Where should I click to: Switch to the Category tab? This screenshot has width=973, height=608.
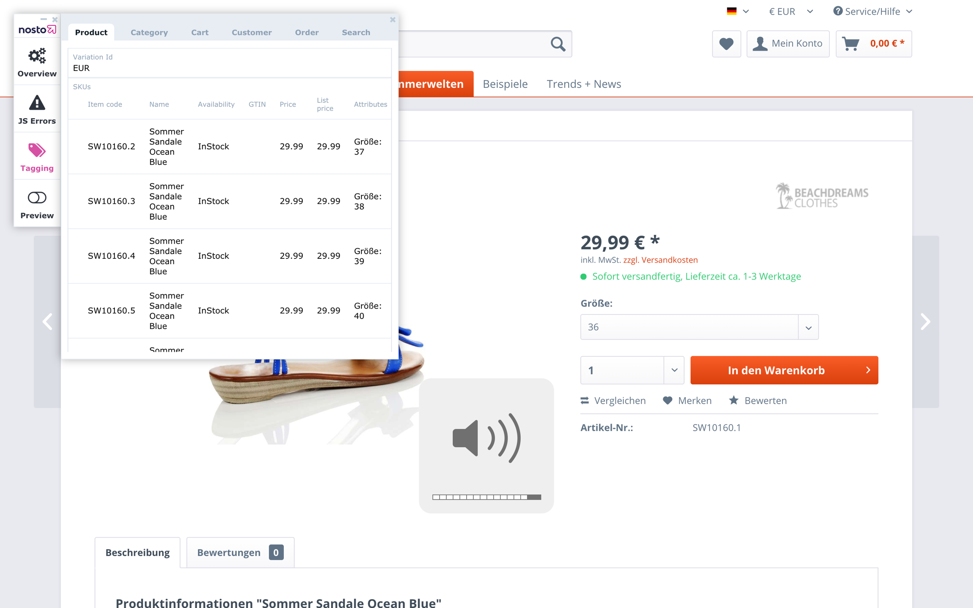point(149,33)
